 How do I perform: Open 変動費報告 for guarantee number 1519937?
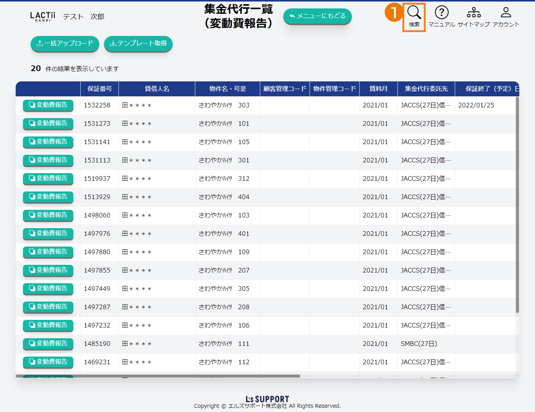pyautogui.click(x=48, y=178)
